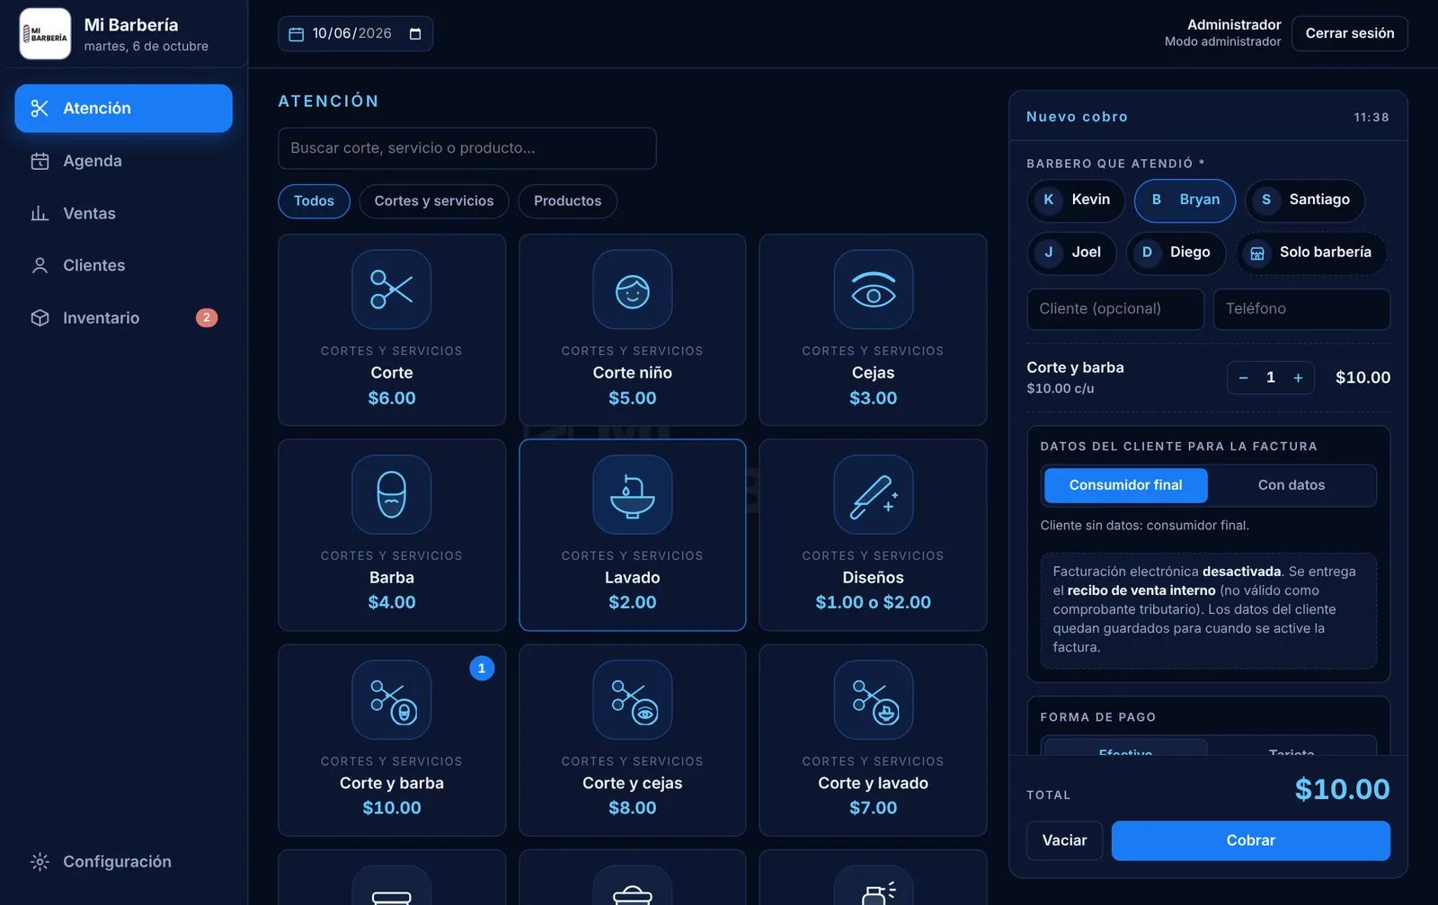Click the Inventario box icon

click(x=40, y=318)
